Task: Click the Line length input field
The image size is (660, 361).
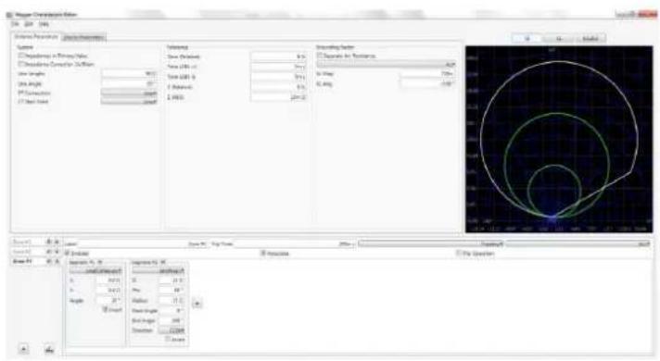Action: click(129, 73)
